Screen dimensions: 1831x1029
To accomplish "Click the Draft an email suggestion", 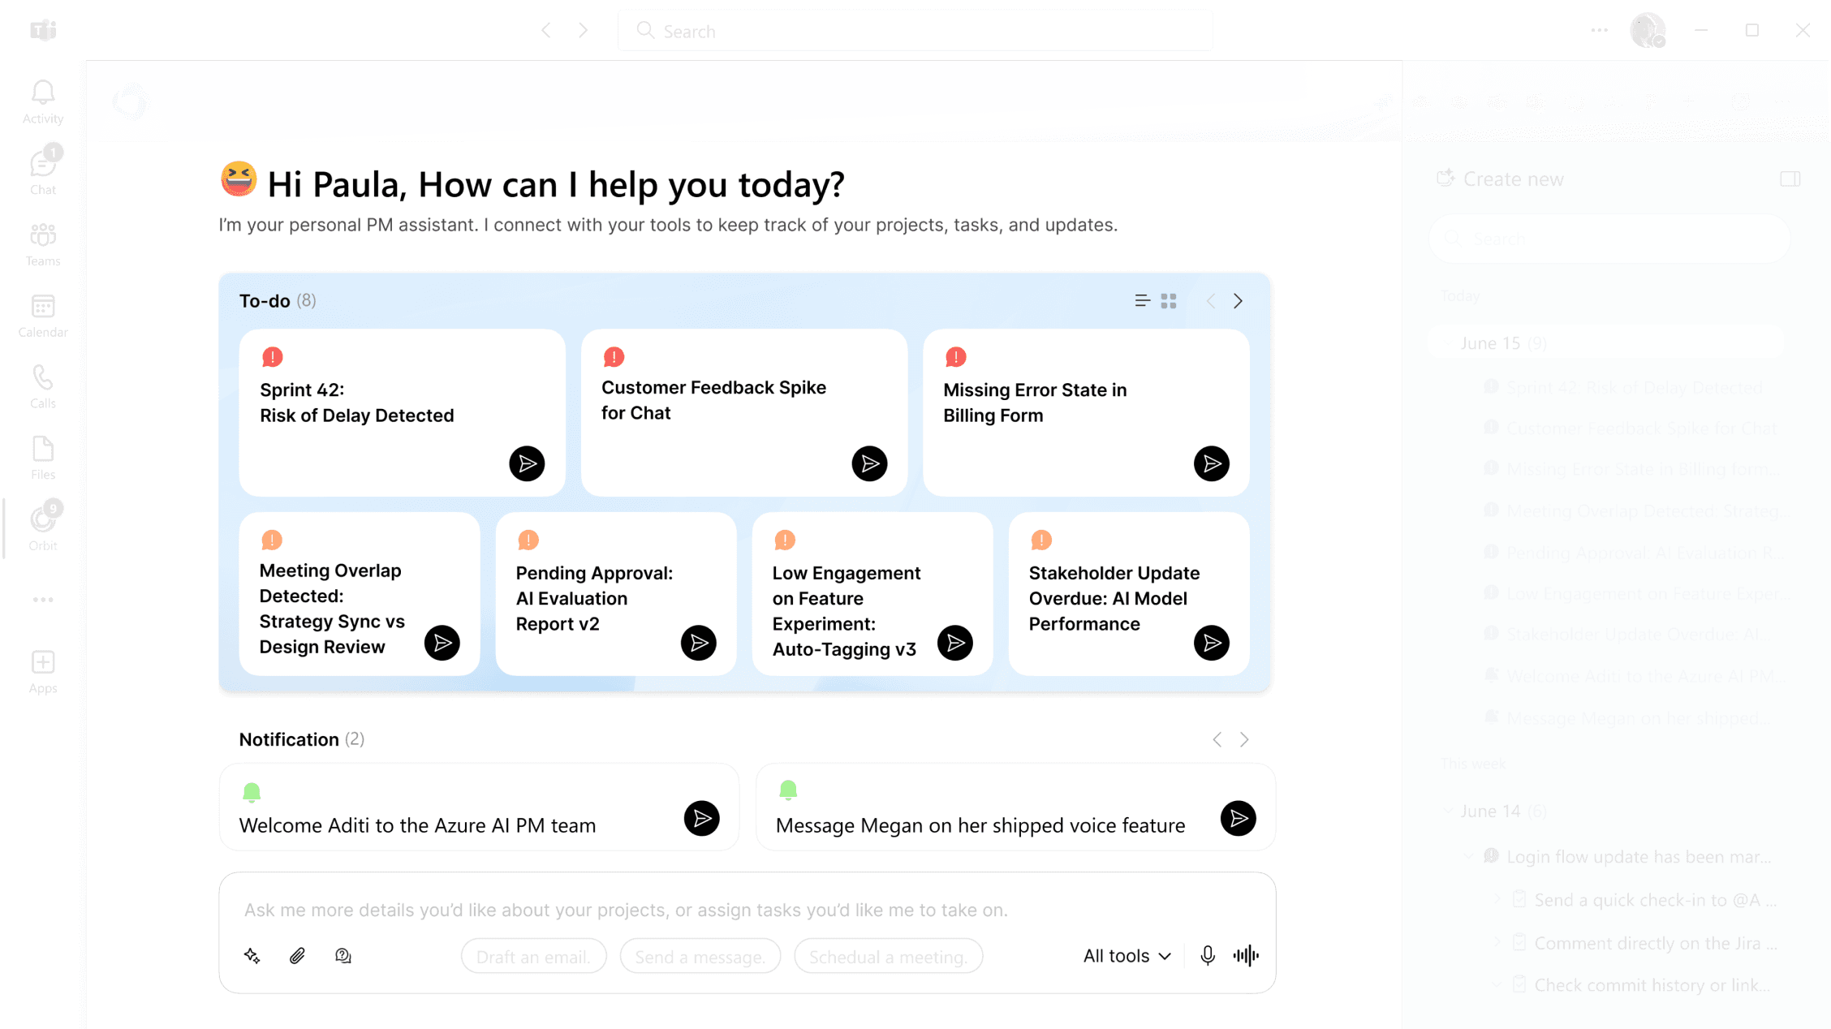I will [x=533, y=956].
